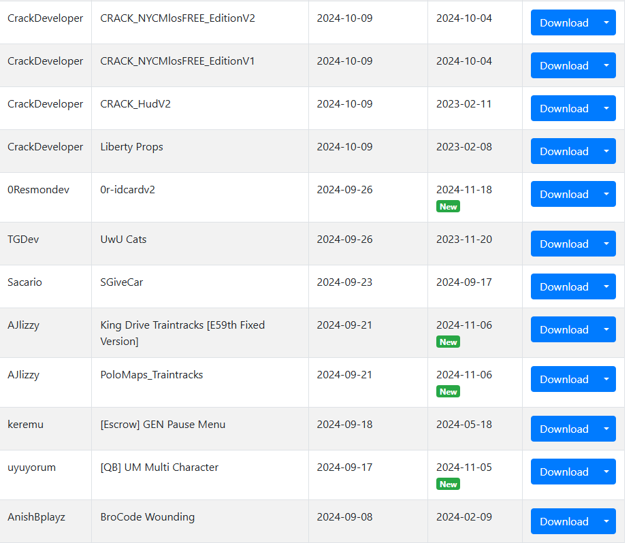Select resource name CRACK_NYCMlosFREE_EditionV1
Screen dimensions: 633x543
point(177,61)
